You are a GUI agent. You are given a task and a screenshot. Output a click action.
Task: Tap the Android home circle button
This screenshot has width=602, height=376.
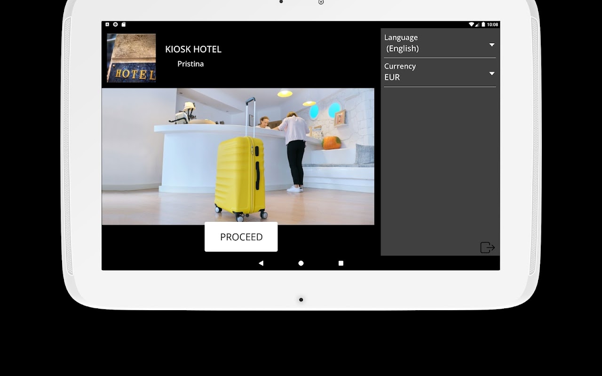point(301,263)
